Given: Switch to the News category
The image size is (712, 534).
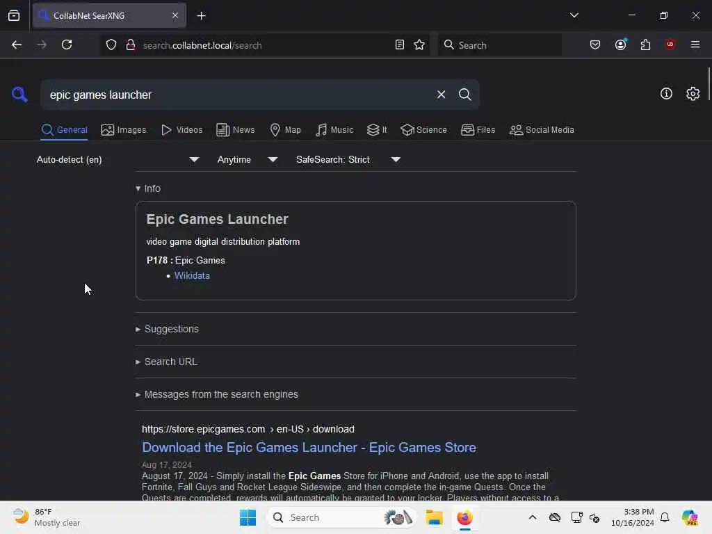Looking at the screenshot, I should coord(236,130).
